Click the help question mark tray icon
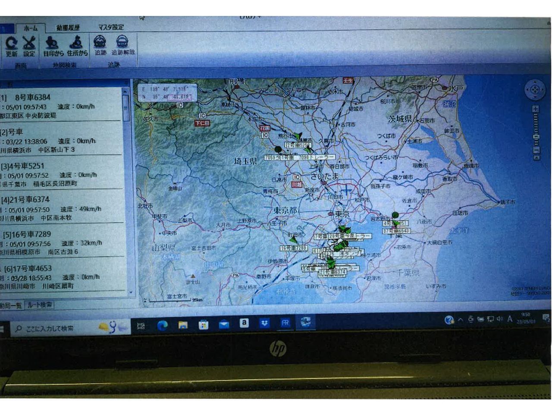 tap(449, 320)
